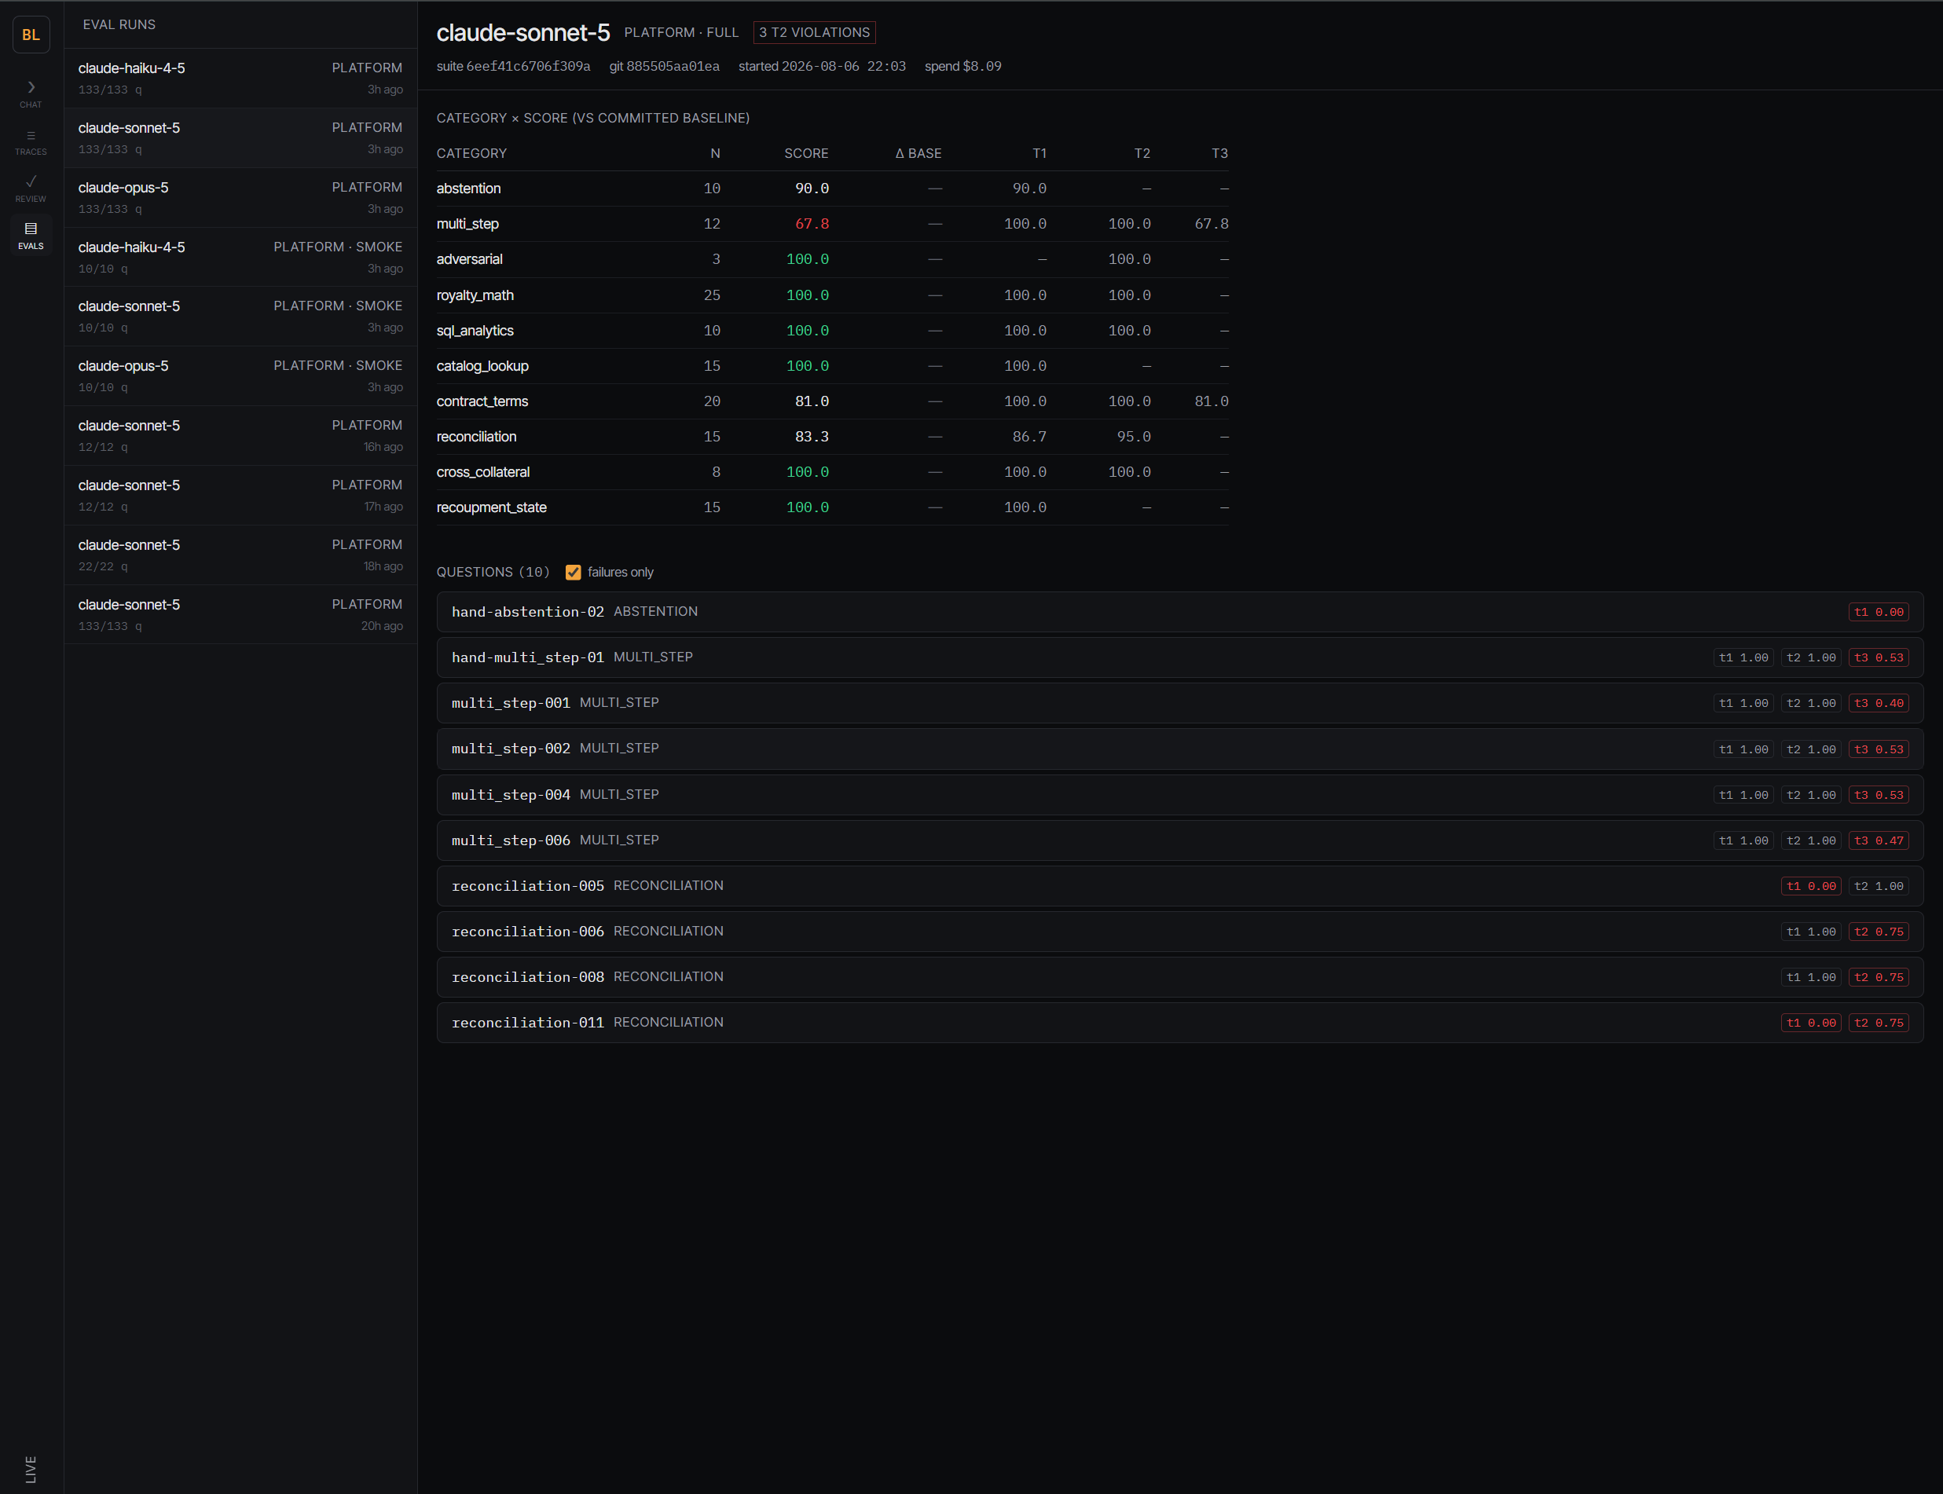Viewport: 1943px width, 1494px height.
Task: Expand multi_step-004 question row
Action: [x=1179, y=794]
